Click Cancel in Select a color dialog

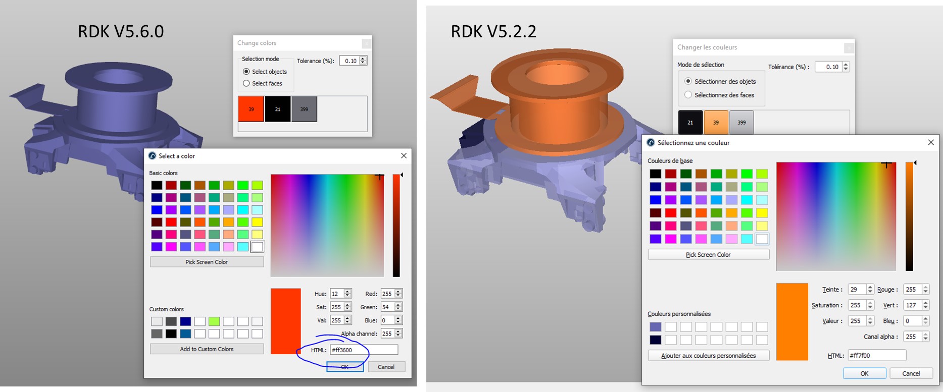[x=386, y=367]
